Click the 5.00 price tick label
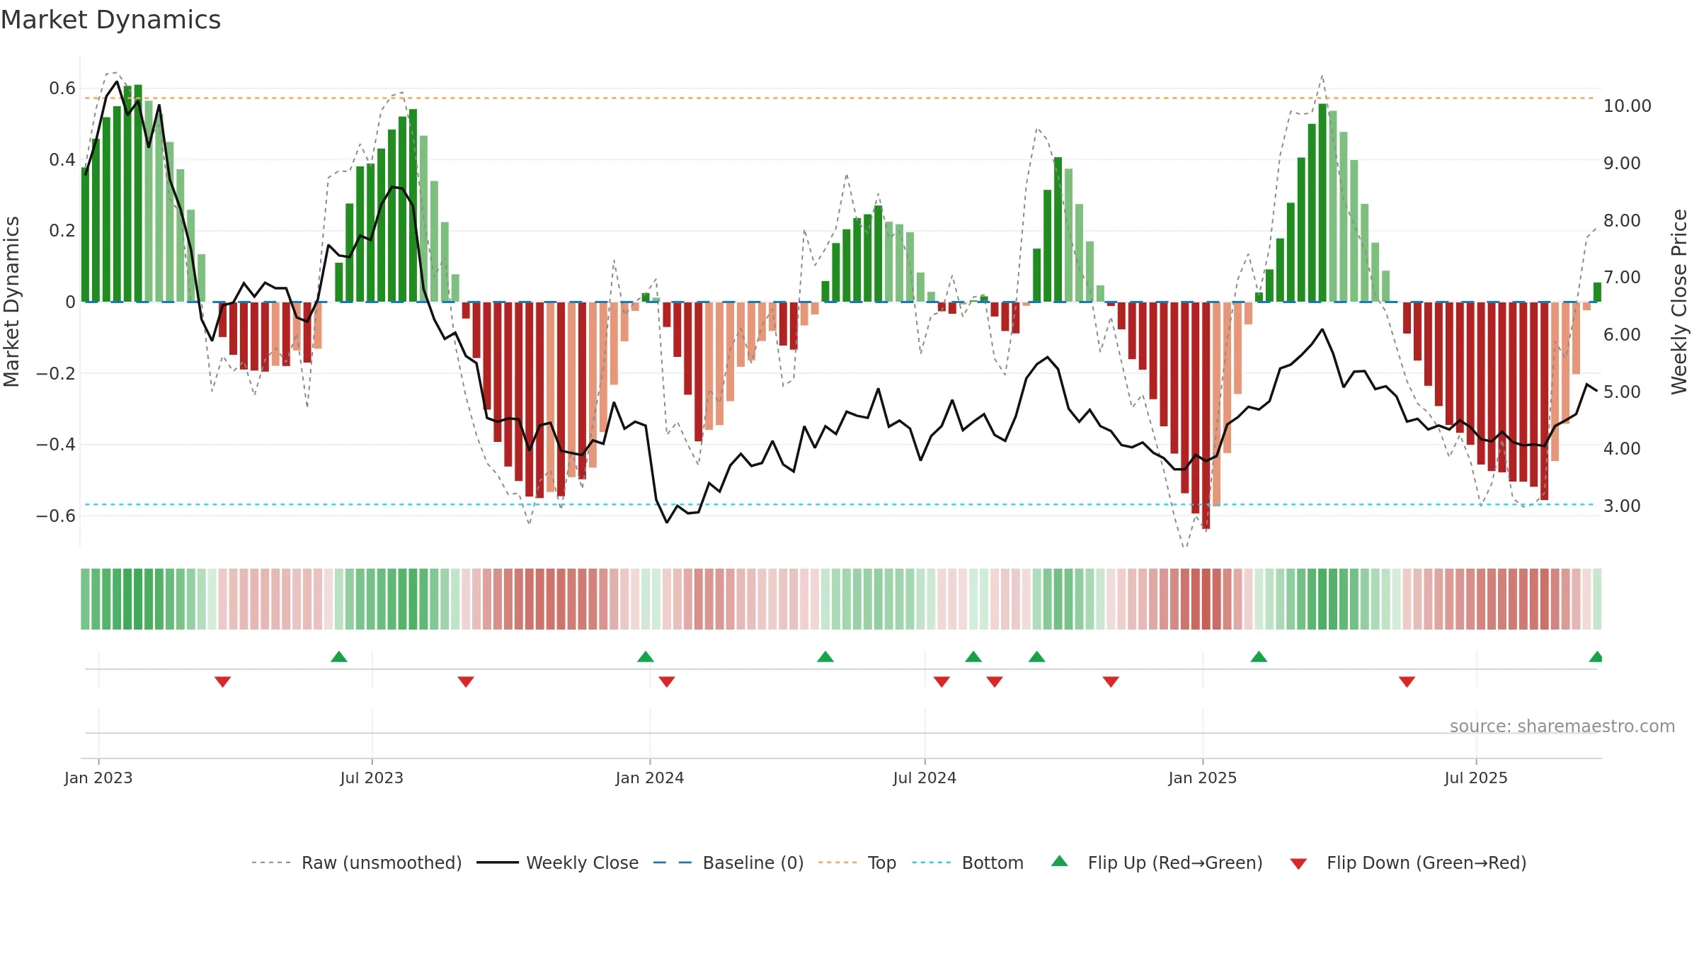1699x956 pixels. (x=1622, y=392)
